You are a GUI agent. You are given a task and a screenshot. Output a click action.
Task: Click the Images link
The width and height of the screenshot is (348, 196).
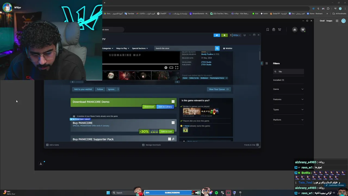pyautogui.click(x=329, y=21)
